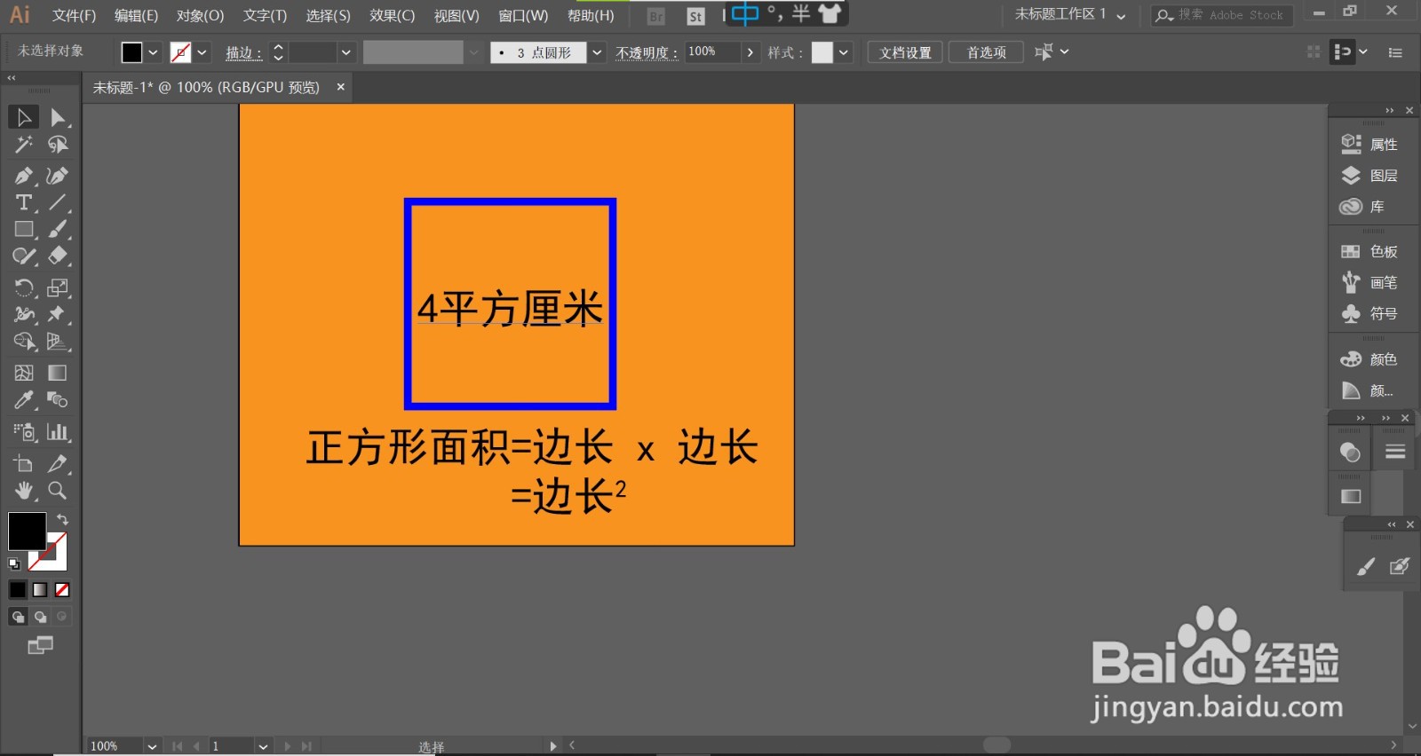The image size is (1421, 756).
Task: Click the 文档设置 button
Action: [905, 52]
